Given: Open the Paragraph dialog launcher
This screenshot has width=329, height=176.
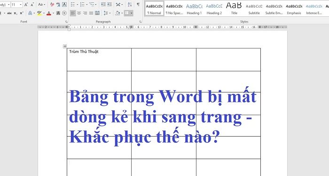Looking at the screenshot, I should [140, 22].
